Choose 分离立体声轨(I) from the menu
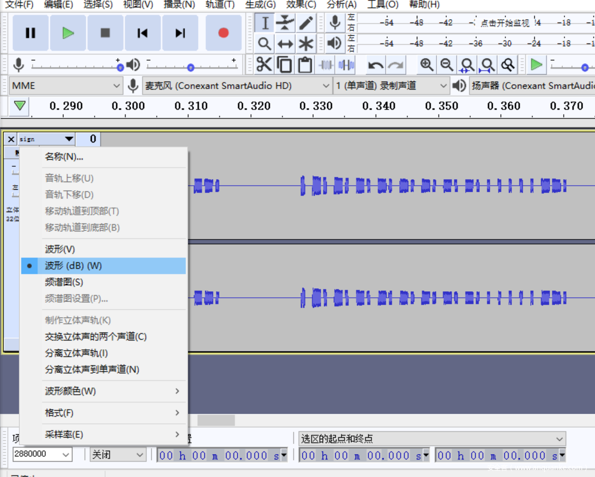 point(76,353)
